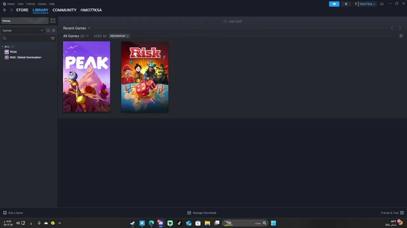
Task: Show hidden system tray icons chevron
Action: [59, 223]
